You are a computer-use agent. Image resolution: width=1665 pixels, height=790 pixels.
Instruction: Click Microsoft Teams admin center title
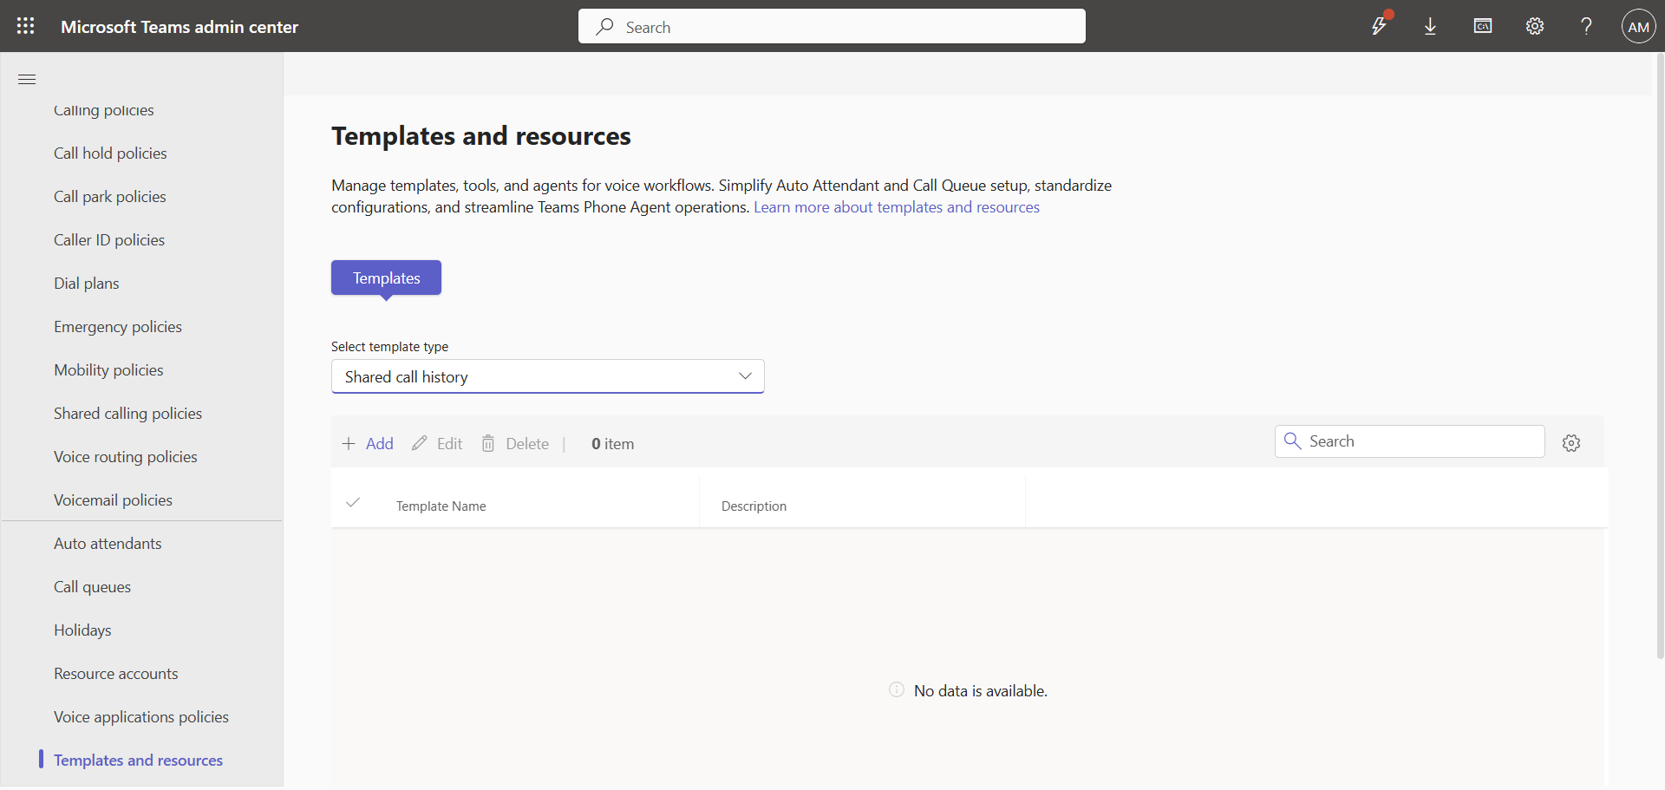click(180, 27)
